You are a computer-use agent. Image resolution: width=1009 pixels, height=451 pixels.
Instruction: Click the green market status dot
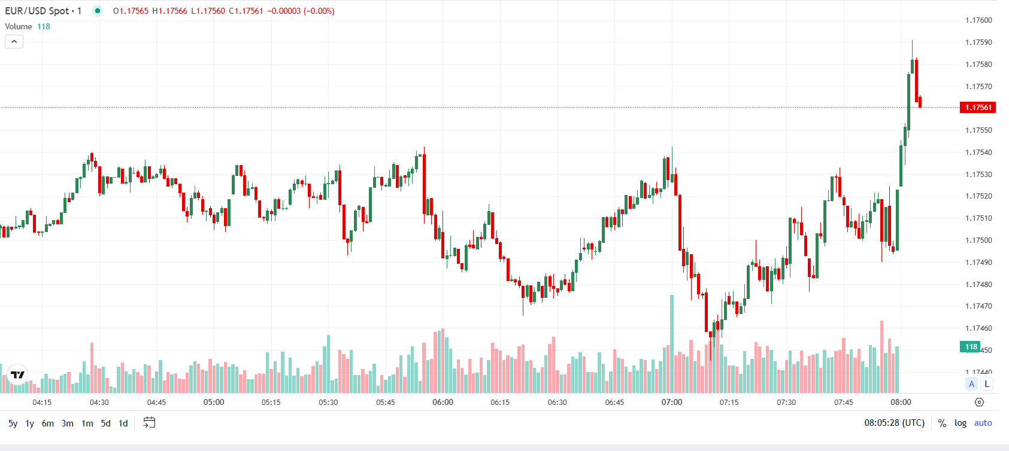tap(98, 11)
